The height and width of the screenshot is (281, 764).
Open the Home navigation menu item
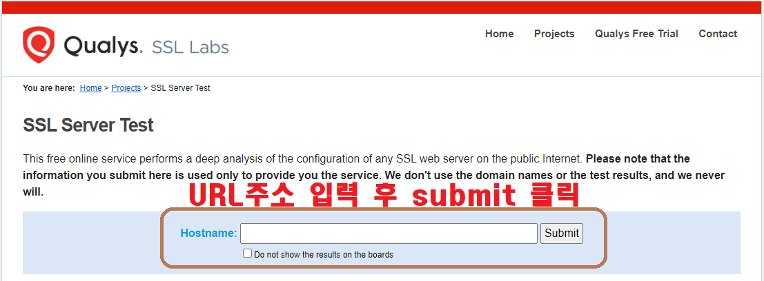click(x=500, y=34)
